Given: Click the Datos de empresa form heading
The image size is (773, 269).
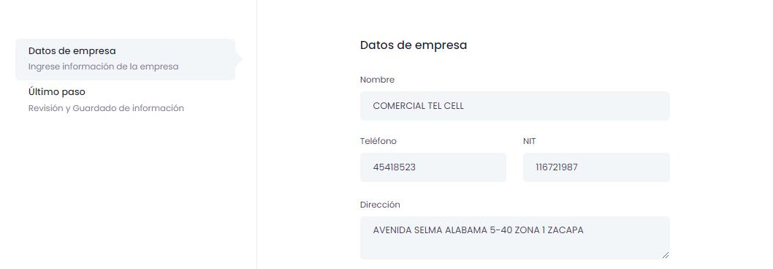Looking at the screenshot, I should tap(414, 45).
